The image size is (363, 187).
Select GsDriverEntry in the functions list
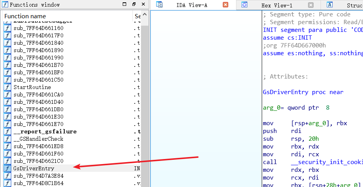(33, 168)
